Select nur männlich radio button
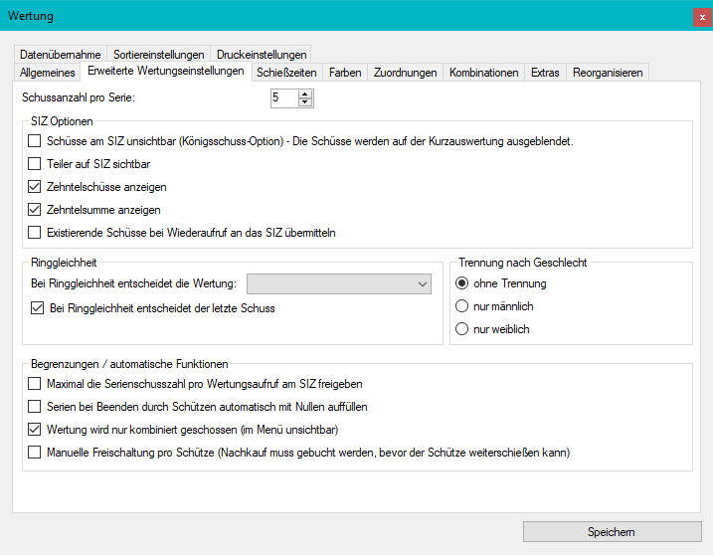Image resolution: width=713 pixels, height=555 pixels. click(461, 306)
